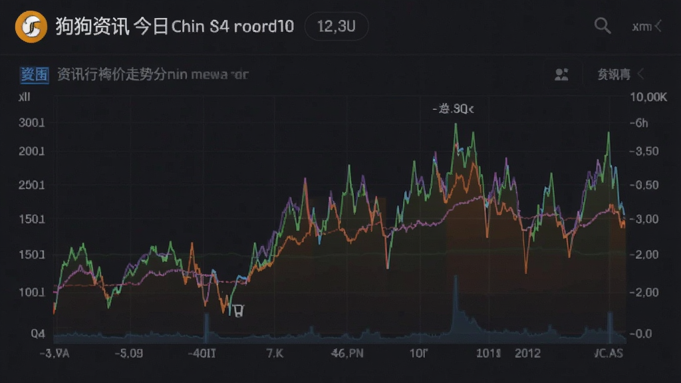Image resolution: width=681 pixels, height=383 pixels.
Task: Click the "7.K" time axis label
Action: (x=275, y=354)
